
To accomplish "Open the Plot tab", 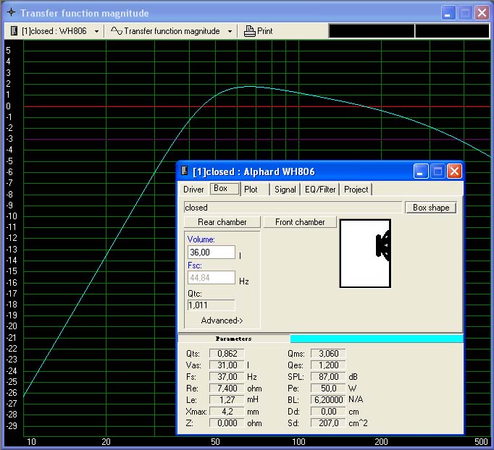I will click(x=251, y=190).
